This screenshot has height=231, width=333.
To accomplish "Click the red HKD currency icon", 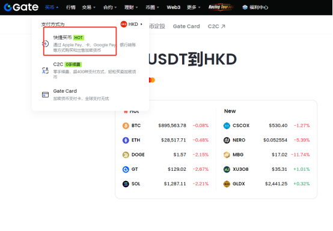I will 124,24.
